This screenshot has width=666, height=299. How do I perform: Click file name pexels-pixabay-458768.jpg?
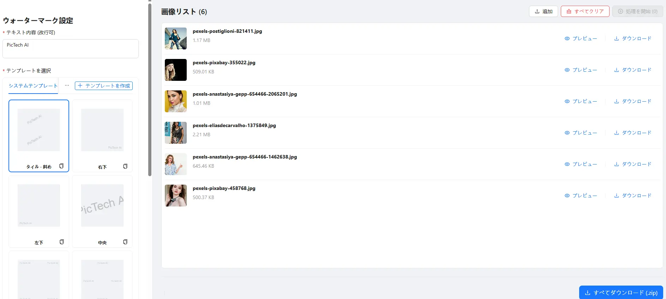click(x=224, y=188)
